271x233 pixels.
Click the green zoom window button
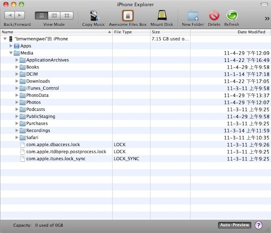[x=21, y=4]
